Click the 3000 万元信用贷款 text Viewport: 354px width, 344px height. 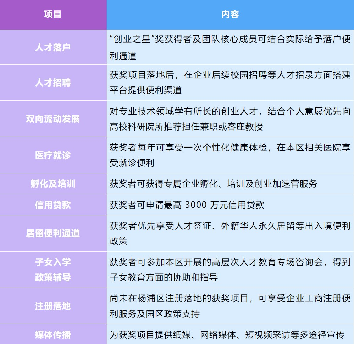pyautogui.click(x=187, y=205)
